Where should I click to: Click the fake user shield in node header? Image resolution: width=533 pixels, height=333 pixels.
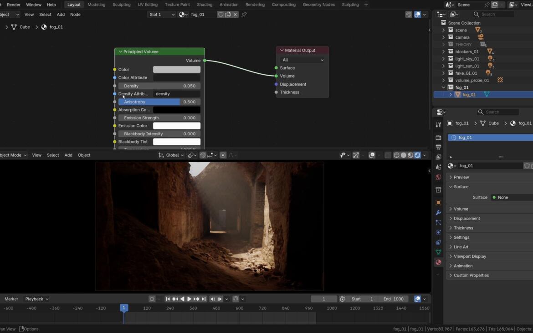[x=221, y=15]
